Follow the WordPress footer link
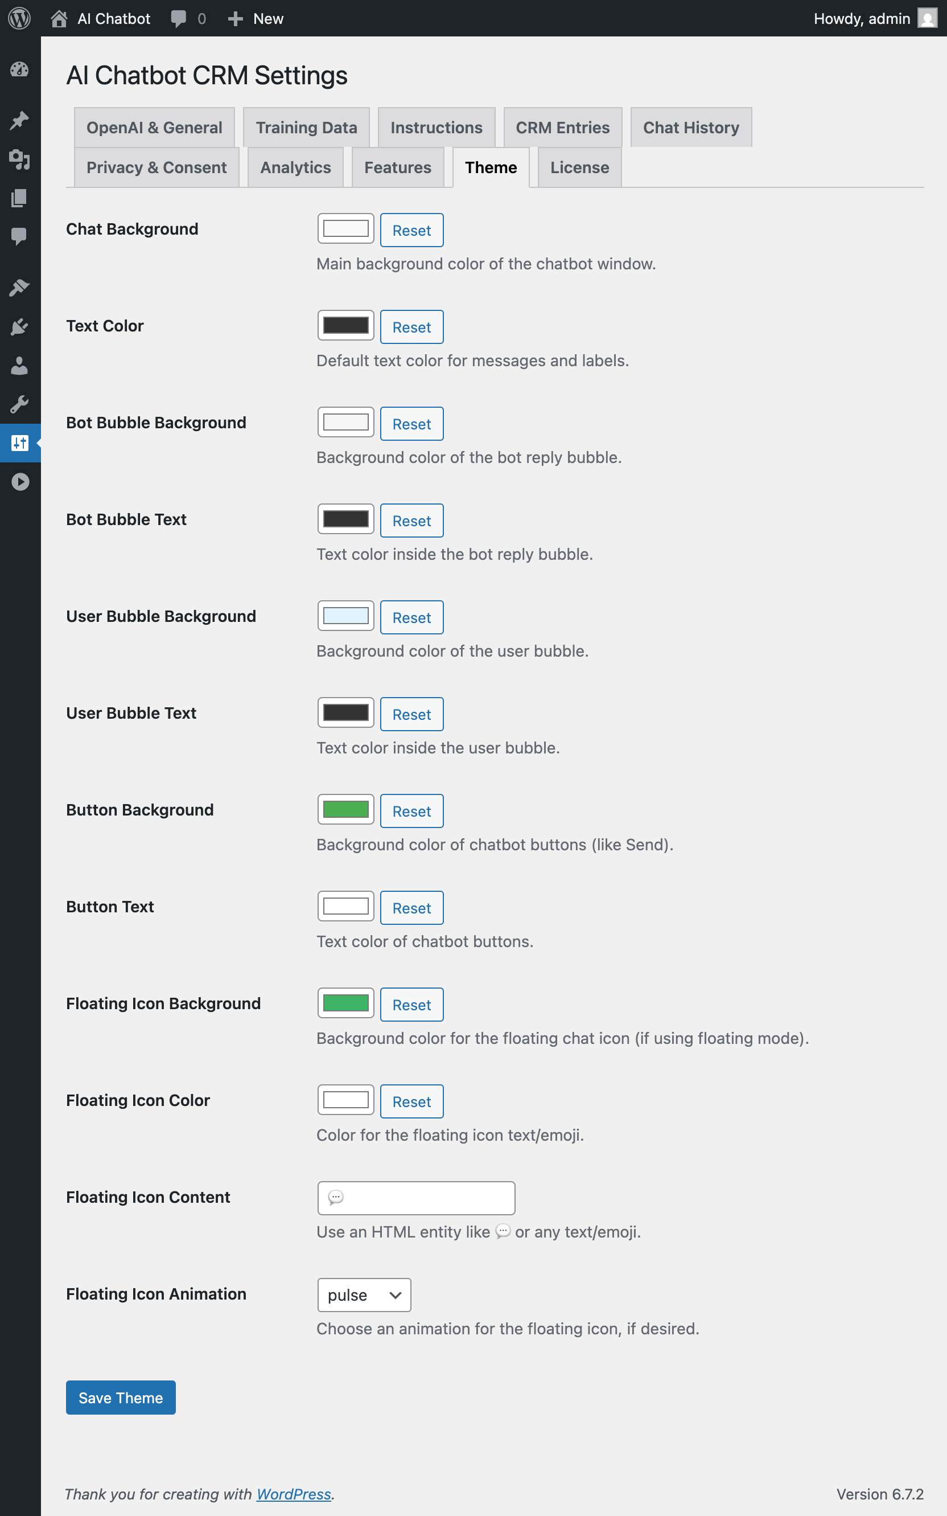This screenshot has width=947, height=1516. click(294, 1494)
